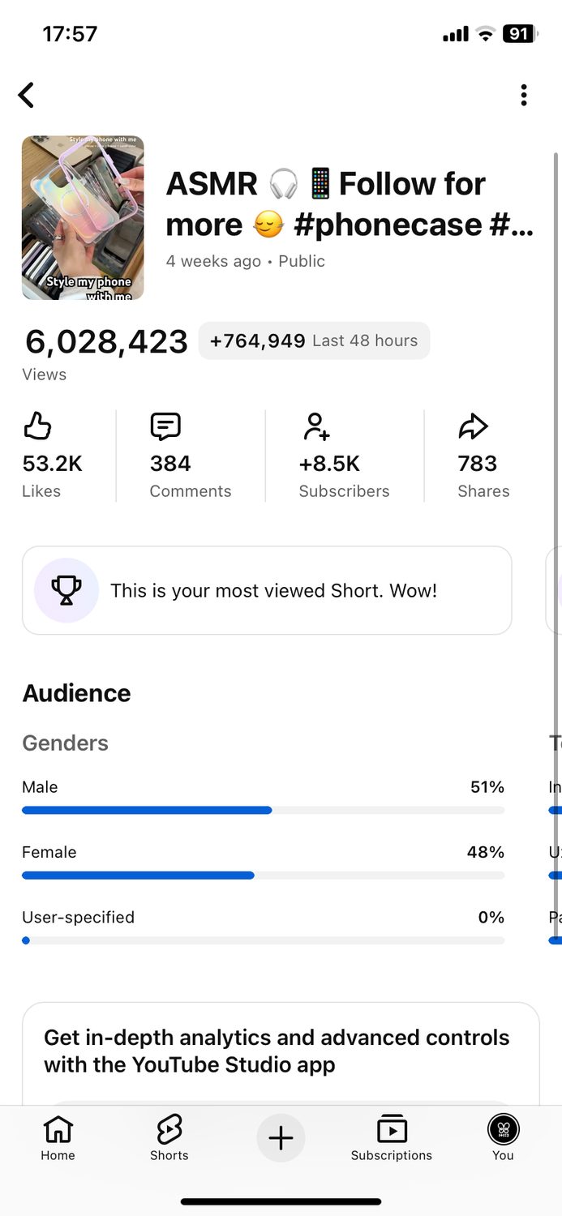Tap the trophy icon in the card
The height and width of the screenshot is (1216, 562).
tap(66, 590)
